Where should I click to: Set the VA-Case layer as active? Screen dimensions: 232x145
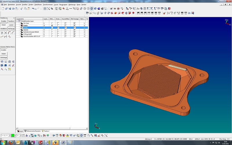click(x=52, y=23)
